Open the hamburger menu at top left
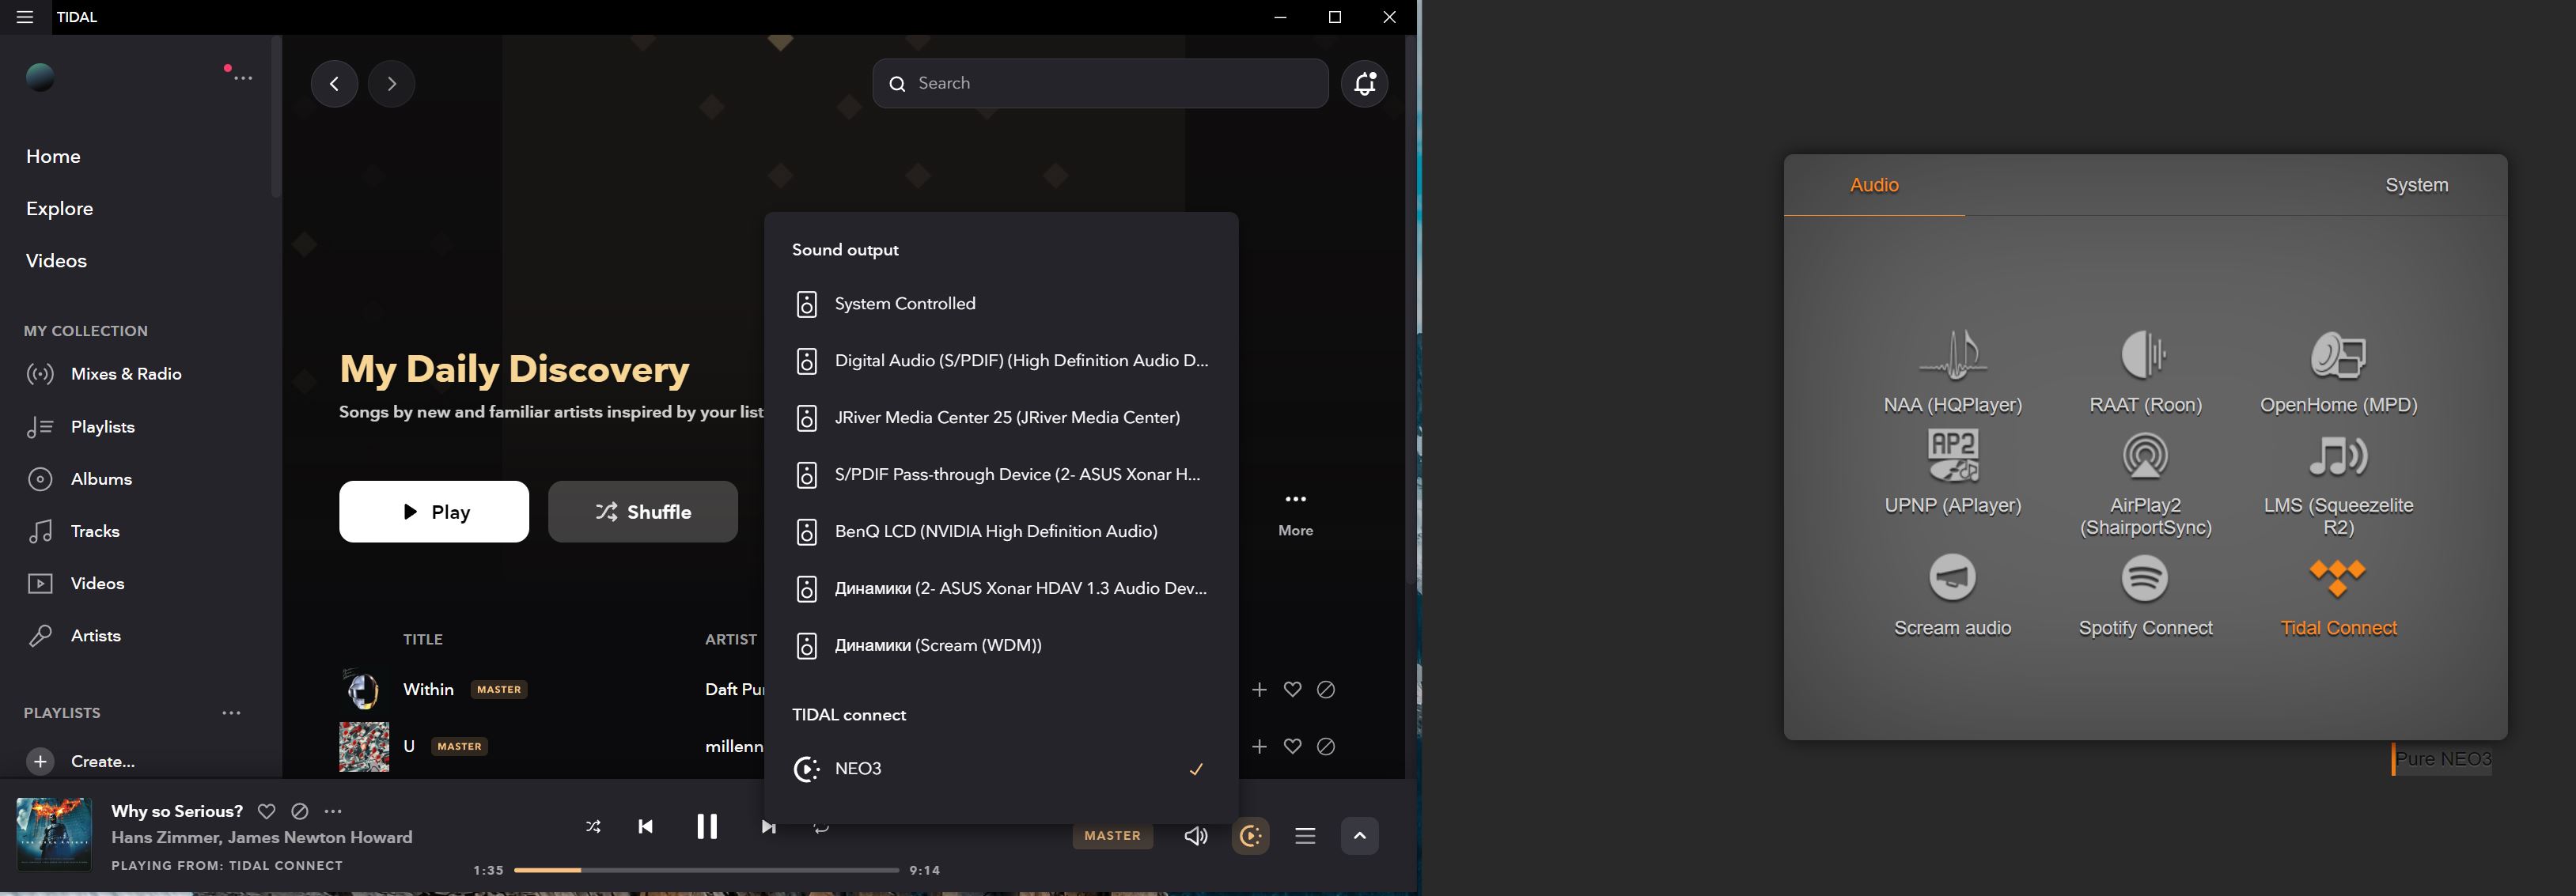This screenshot has height=896, width=2576. point(25,17)
